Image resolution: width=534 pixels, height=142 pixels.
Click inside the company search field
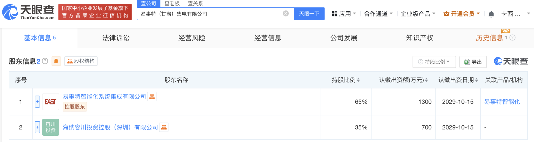pyautogui.click(x=209, y=14)
